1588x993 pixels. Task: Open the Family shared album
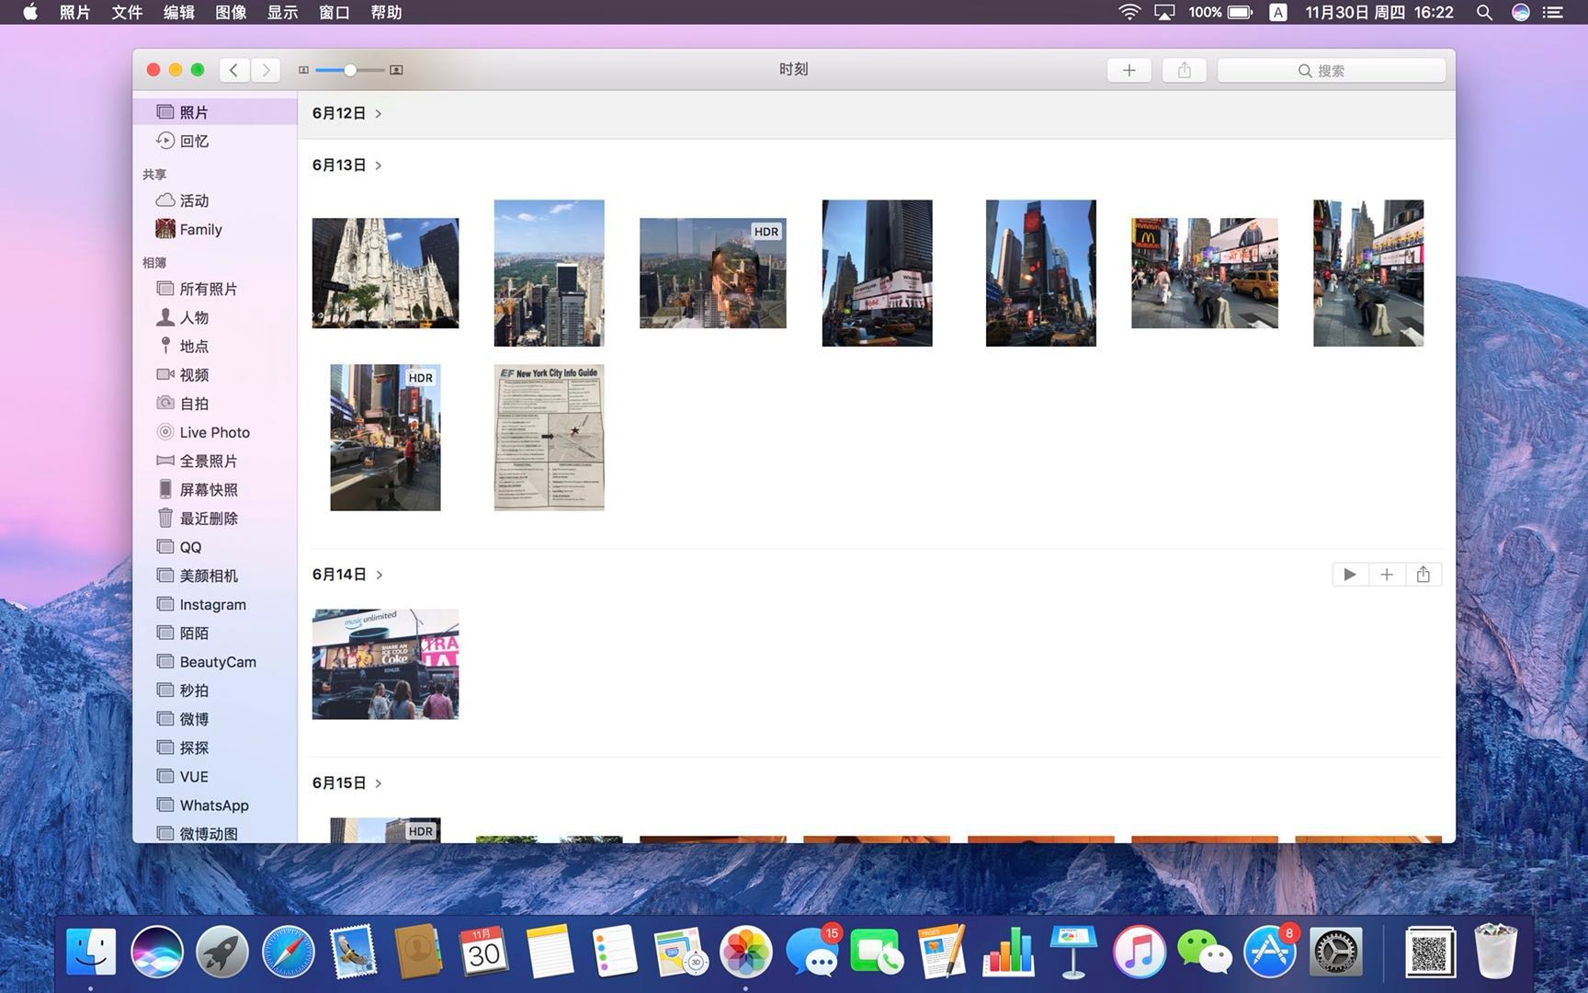(200, 230)
